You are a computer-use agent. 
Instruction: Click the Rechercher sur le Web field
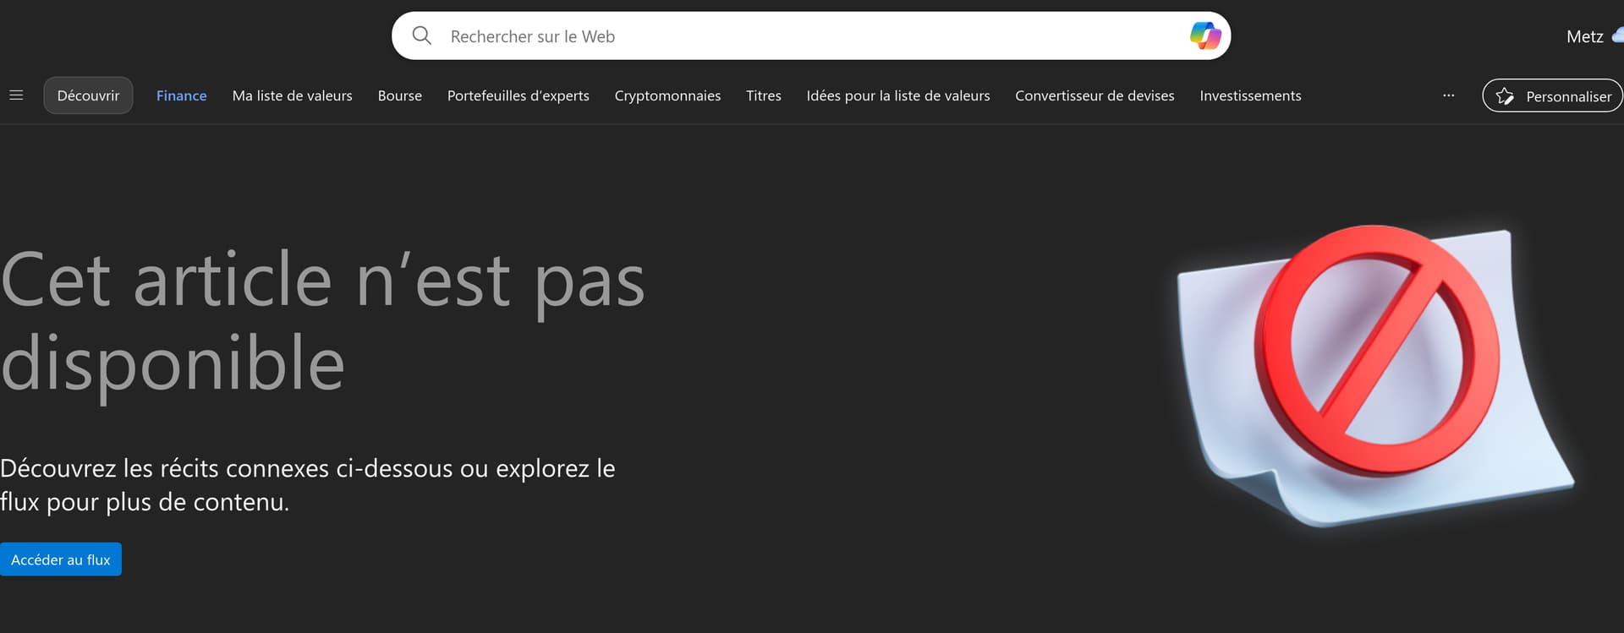(x=804, y=36)
